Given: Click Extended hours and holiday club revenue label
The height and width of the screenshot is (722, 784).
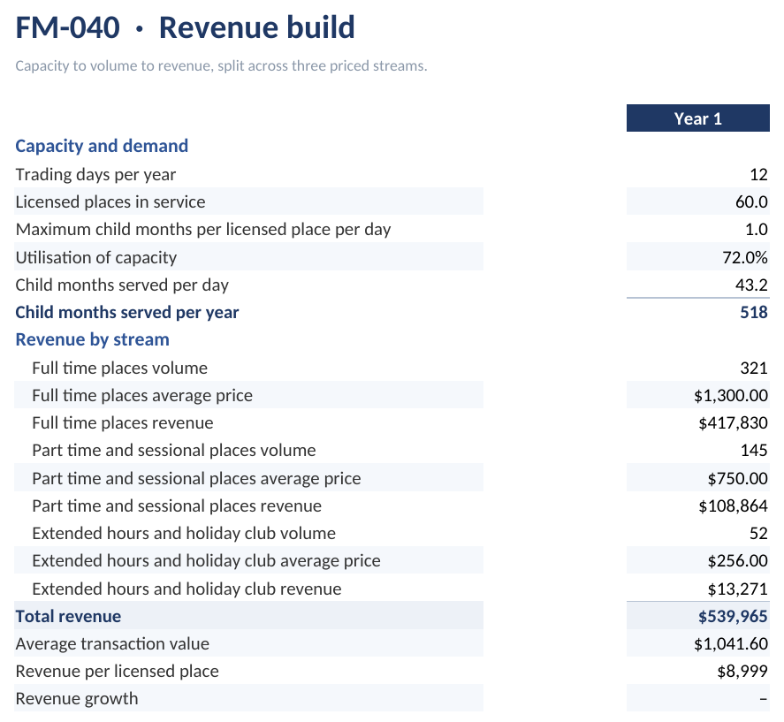Looking at the screenshot, I should point(186,589).
